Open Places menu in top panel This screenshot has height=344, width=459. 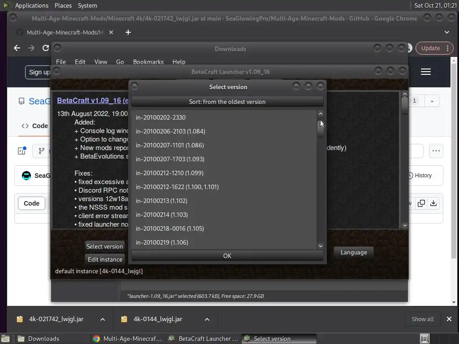tap(63, 5)
